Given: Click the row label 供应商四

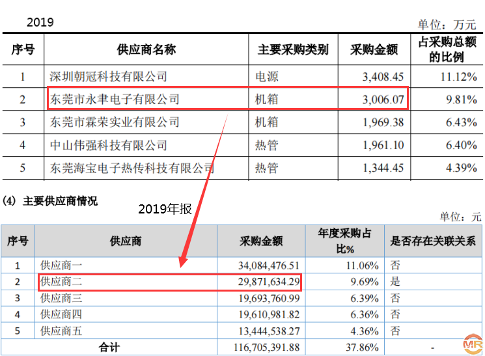Looking at the screenshot, I should pyautogui.click(x=61, y=314).
